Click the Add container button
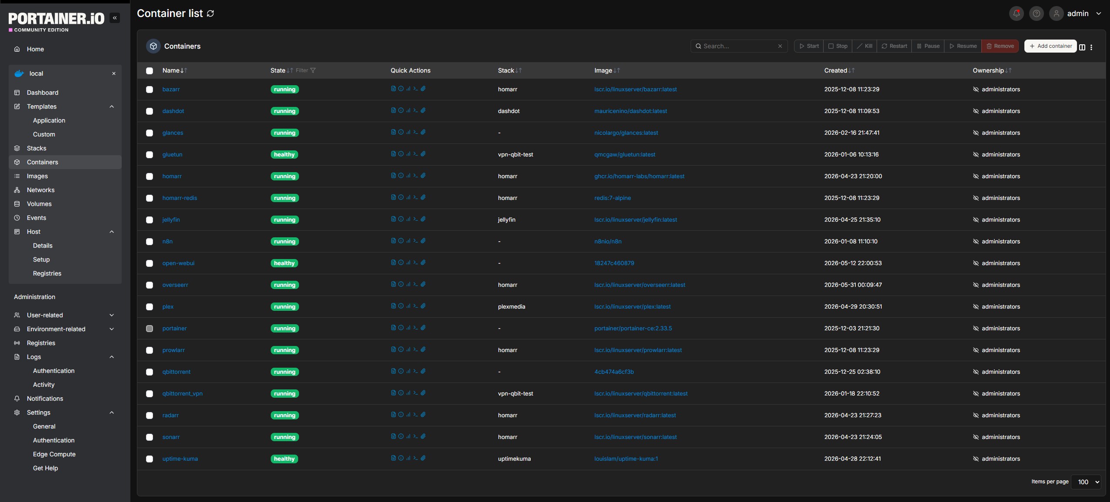 click(1050, 46)
